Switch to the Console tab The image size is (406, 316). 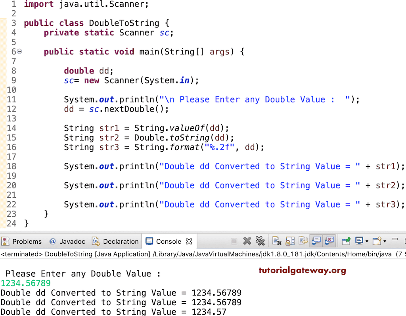[x=169, y=241]
